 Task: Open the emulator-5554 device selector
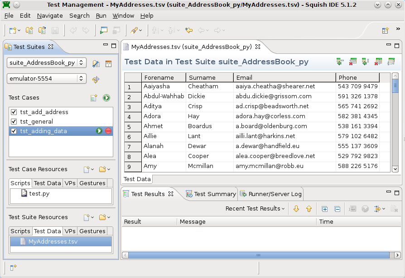pyautogui.click(x=46, y=78)
